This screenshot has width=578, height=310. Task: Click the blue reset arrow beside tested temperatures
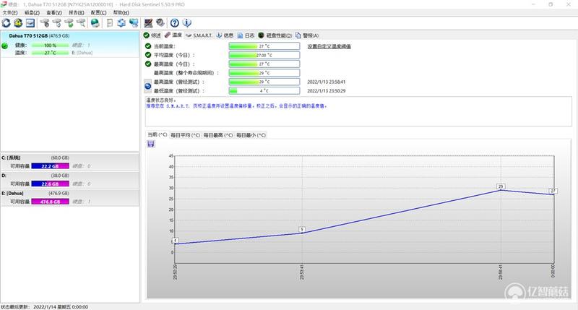[x=147, y=86]
